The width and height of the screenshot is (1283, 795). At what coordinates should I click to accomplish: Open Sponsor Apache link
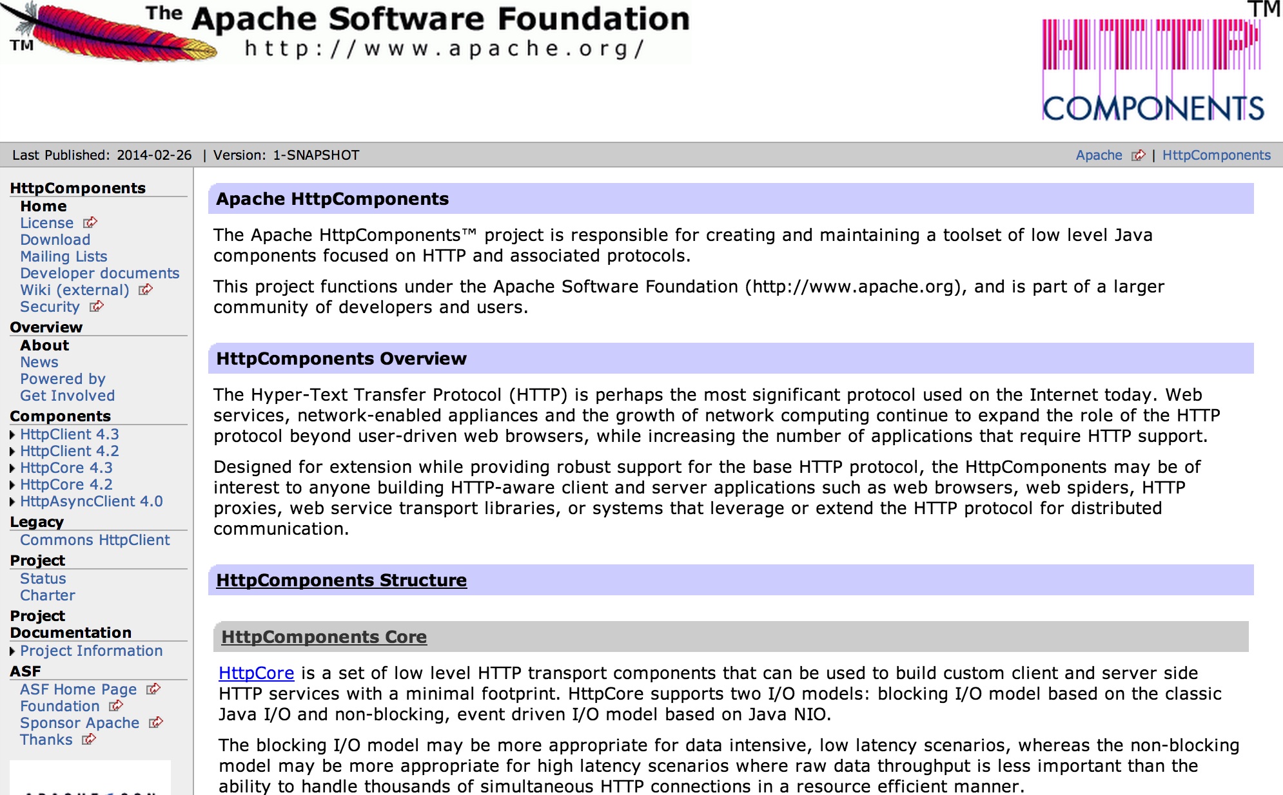(80, 723)
